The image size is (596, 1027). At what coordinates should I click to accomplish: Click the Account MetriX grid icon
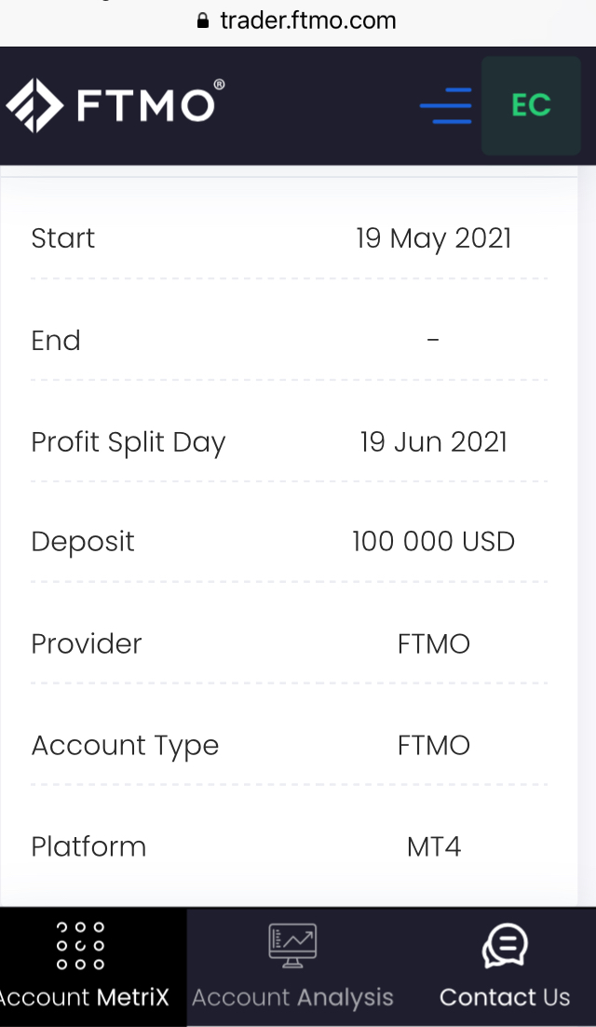(x=81, y=946)
